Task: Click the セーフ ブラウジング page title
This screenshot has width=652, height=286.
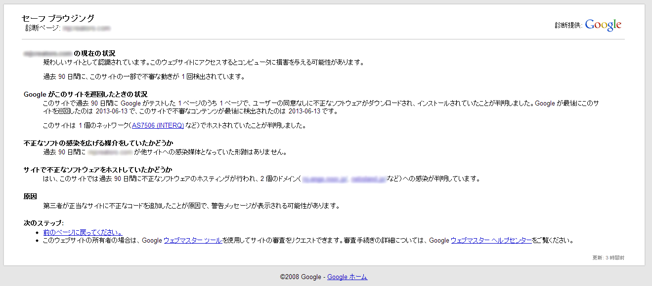Action: [58, 18]
